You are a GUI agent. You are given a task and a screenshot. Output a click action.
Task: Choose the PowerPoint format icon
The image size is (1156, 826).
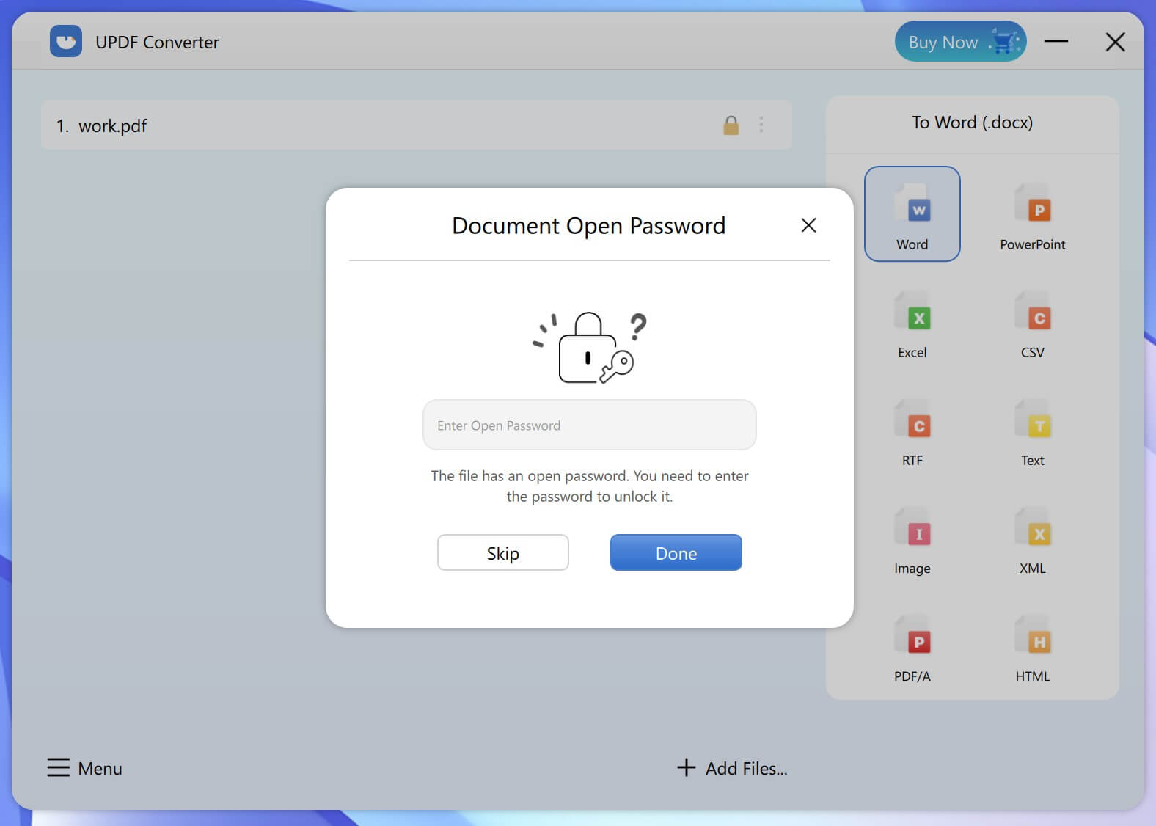pos(1032,213)
